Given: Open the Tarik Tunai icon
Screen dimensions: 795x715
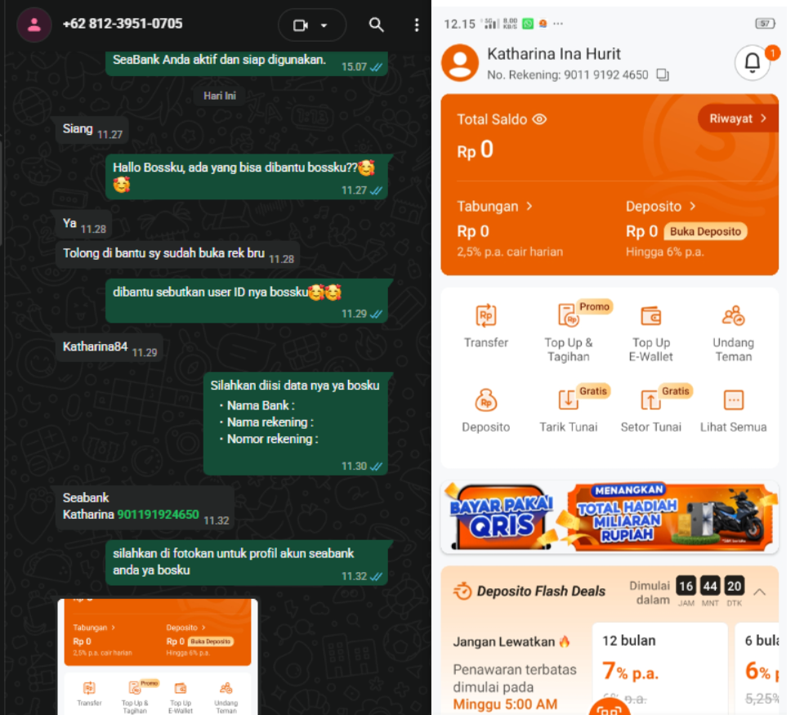Looking at the screenshot, I should (568, 400).
